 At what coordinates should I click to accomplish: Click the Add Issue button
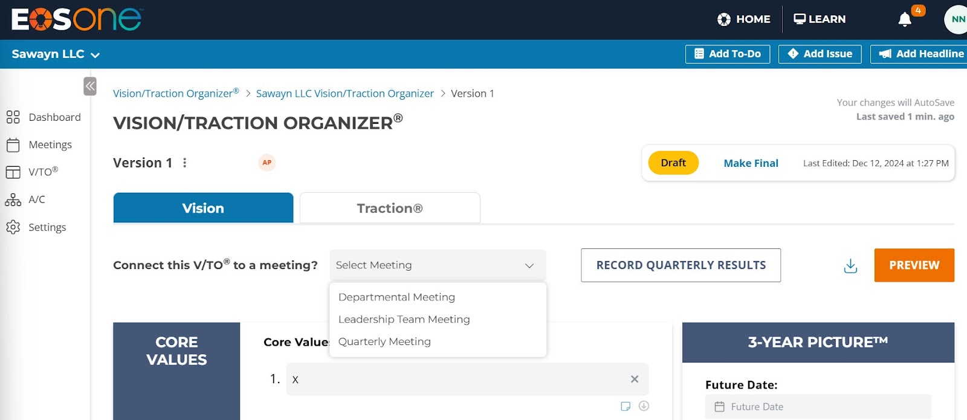(x=820, y=54)
